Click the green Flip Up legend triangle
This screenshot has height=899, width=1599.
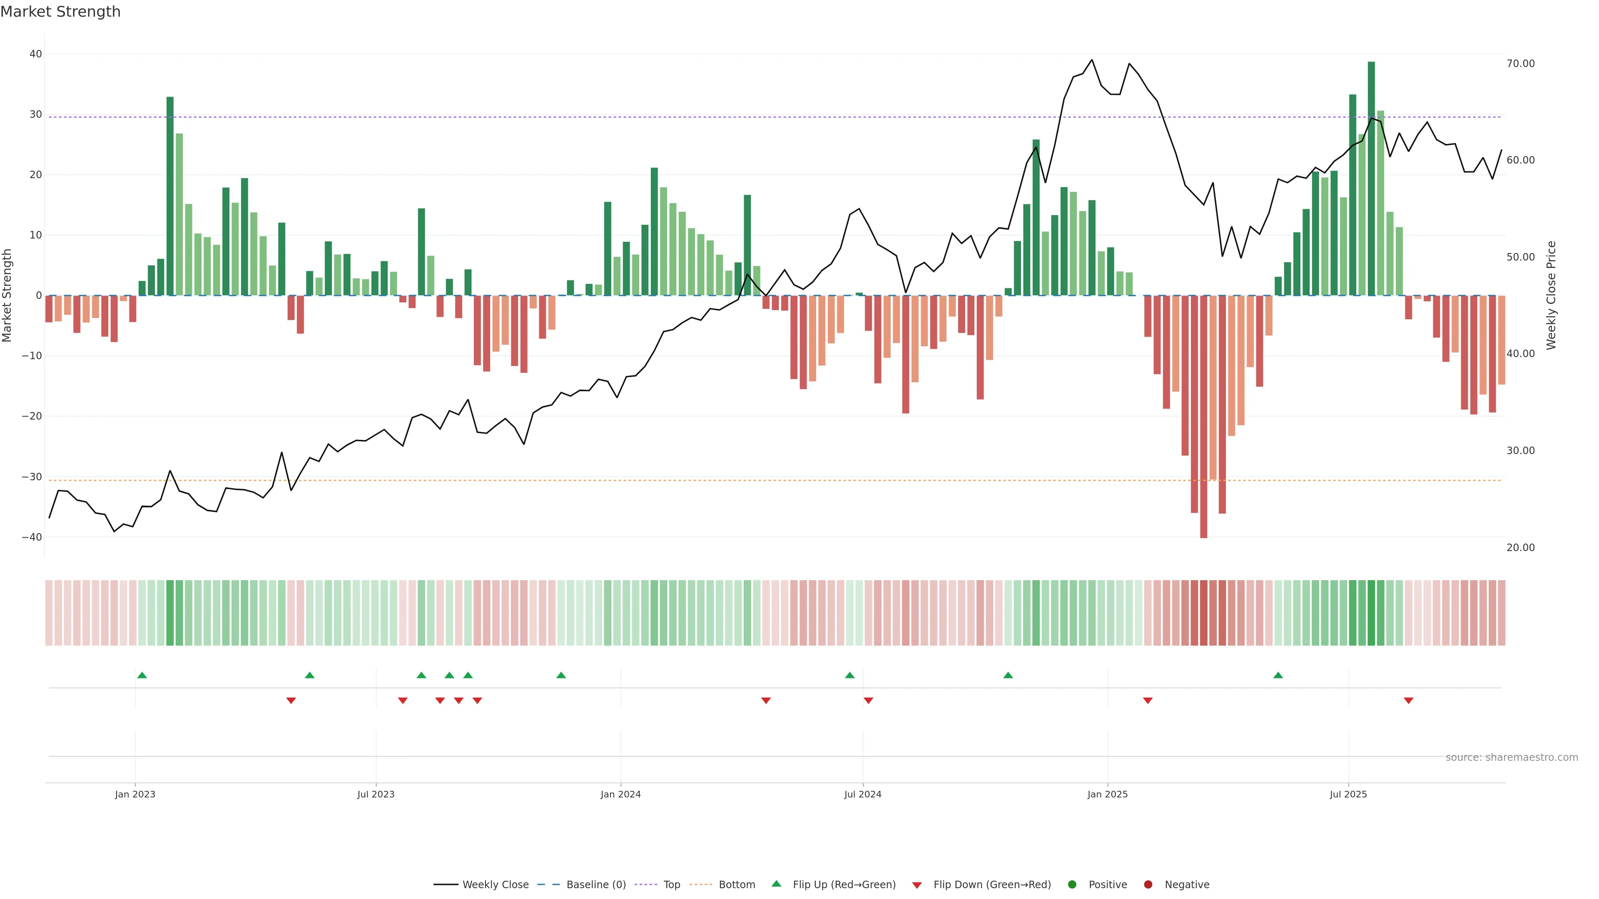pyautogui.click(x=776, y=884)
